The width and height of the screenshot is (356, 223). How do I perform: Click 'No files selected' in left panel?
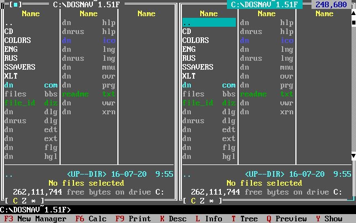pyautogui.click(x=86, y=183)
